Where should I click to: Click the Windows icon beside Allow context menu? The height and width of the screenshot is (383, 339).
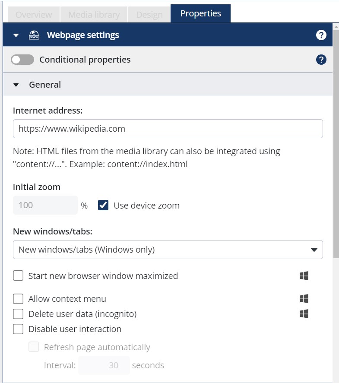(304, 298)
